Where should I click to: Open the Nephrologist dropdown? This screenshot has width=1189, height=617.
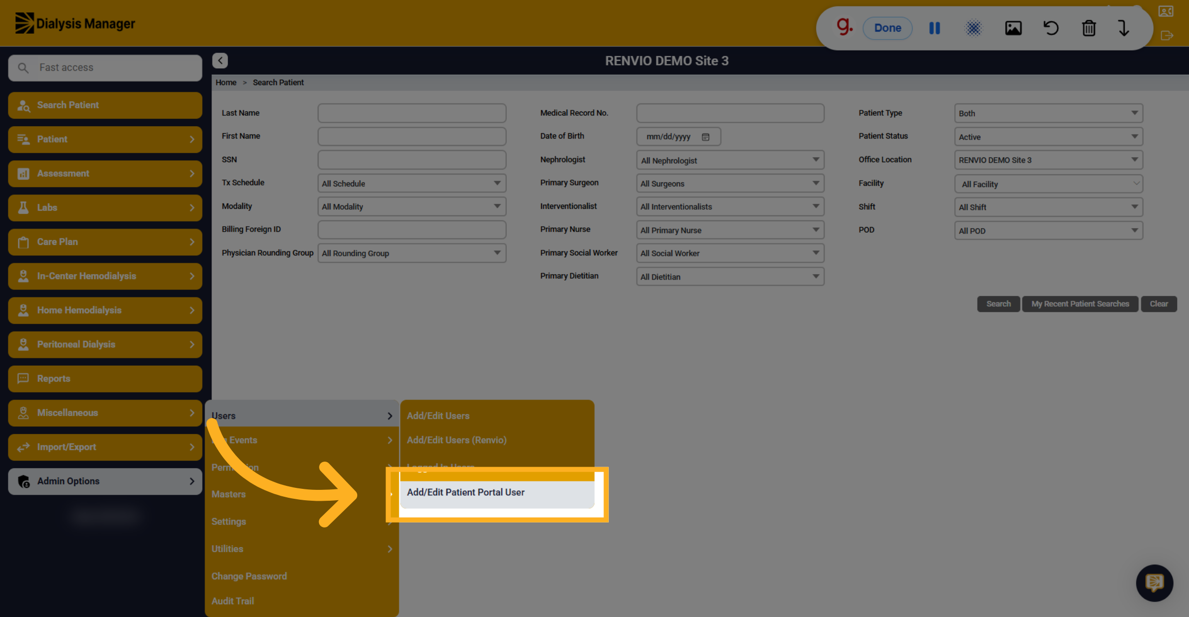tap(730, 160)
